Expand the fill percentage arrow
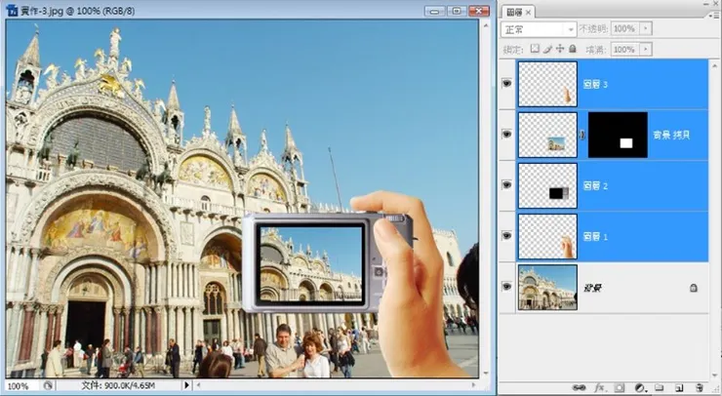The image size is (722, 396). coord(644,49)
